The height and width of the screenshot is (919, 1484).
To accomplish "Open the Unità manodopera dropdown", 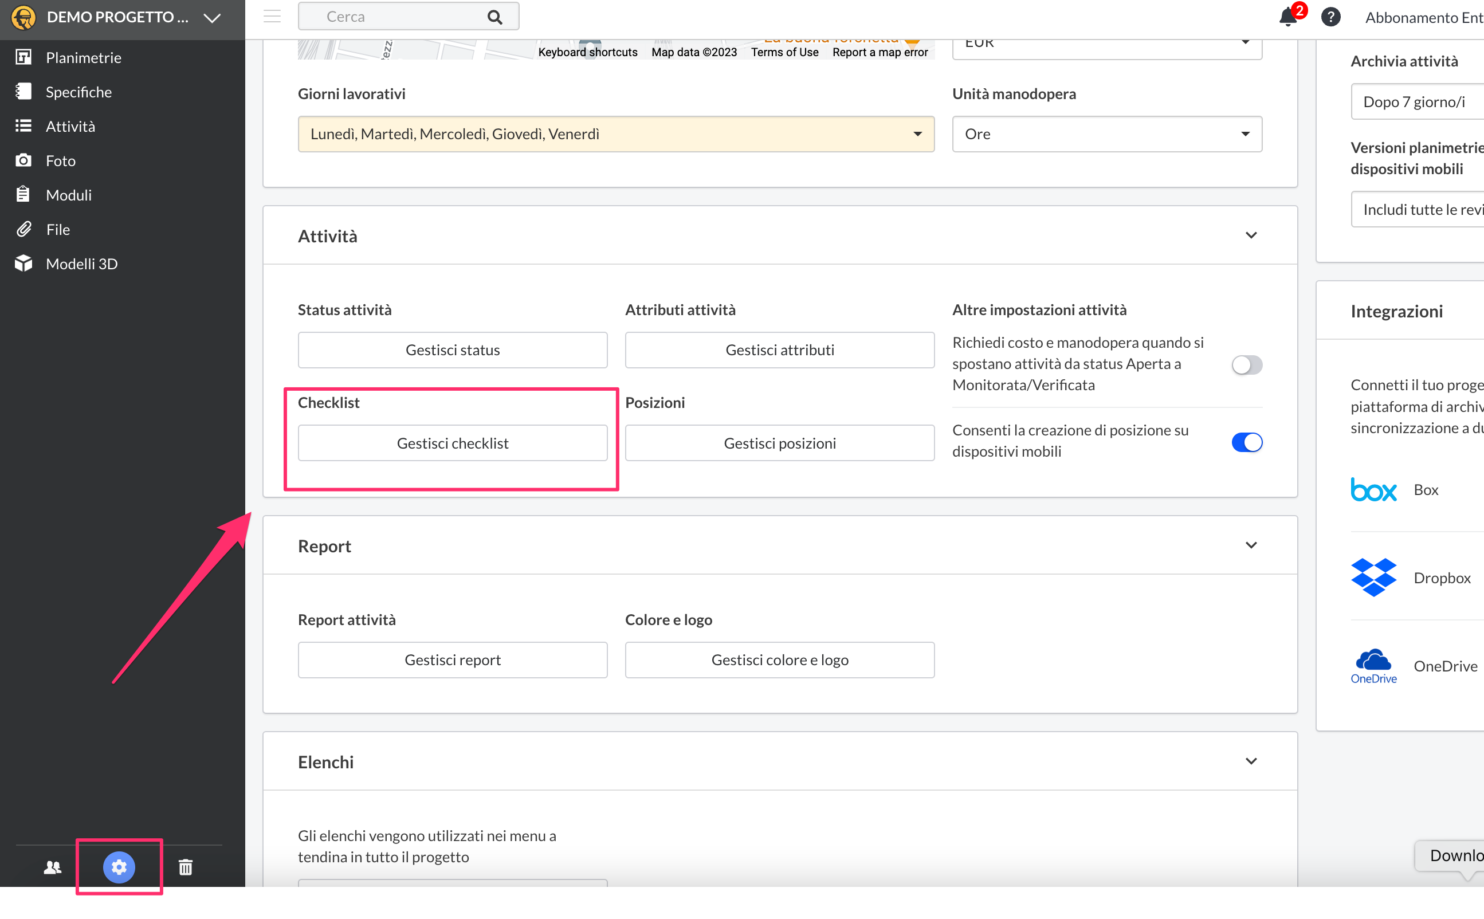I will pos(1106,133).
